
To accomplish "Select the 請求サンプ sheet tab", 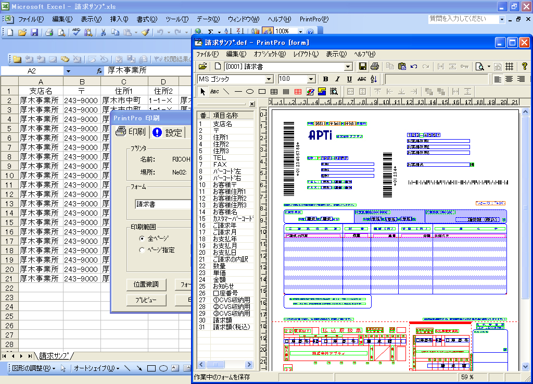I will pos(54,356).
